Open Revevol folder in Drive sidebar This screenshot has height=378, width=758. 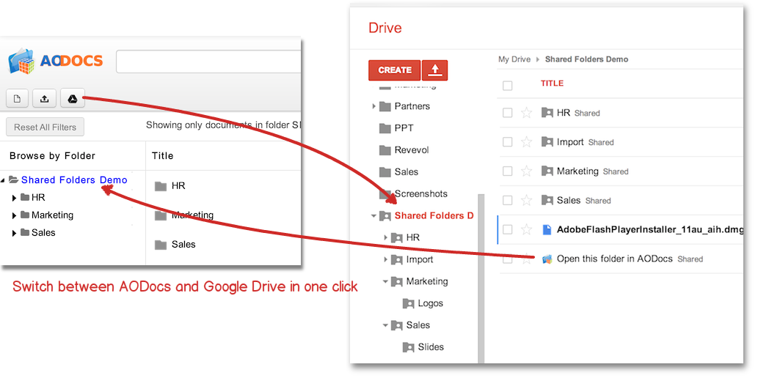[x=411, y=150]
